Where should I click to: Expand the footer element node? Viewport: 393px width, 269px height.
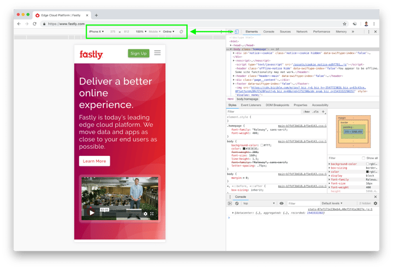(234, 84)
